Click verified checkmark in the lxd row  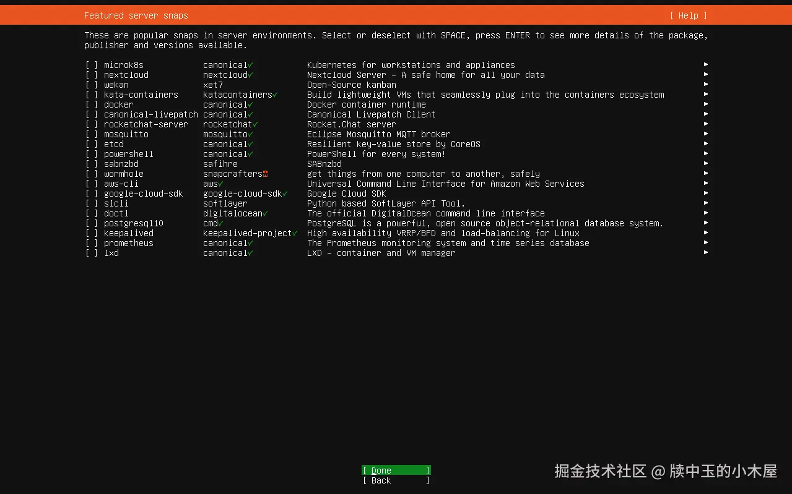(x=250, y=253)
